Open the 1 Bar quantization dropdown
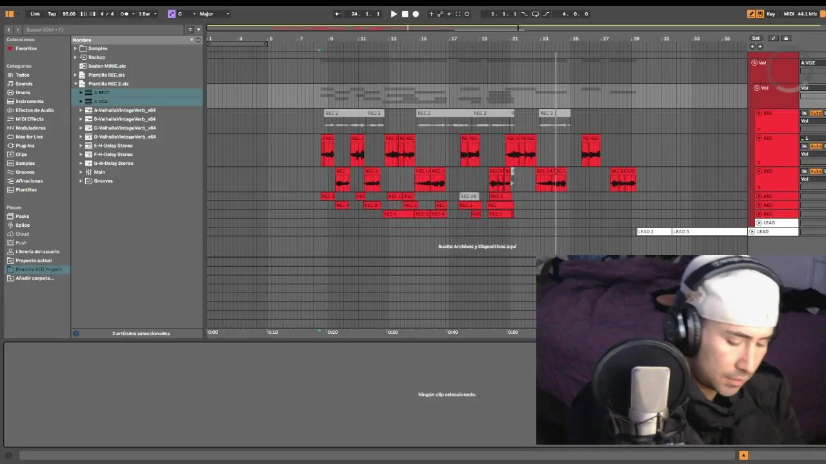This screenshot has height=464, width=826. pyautogui.click(x=147, y=14)
